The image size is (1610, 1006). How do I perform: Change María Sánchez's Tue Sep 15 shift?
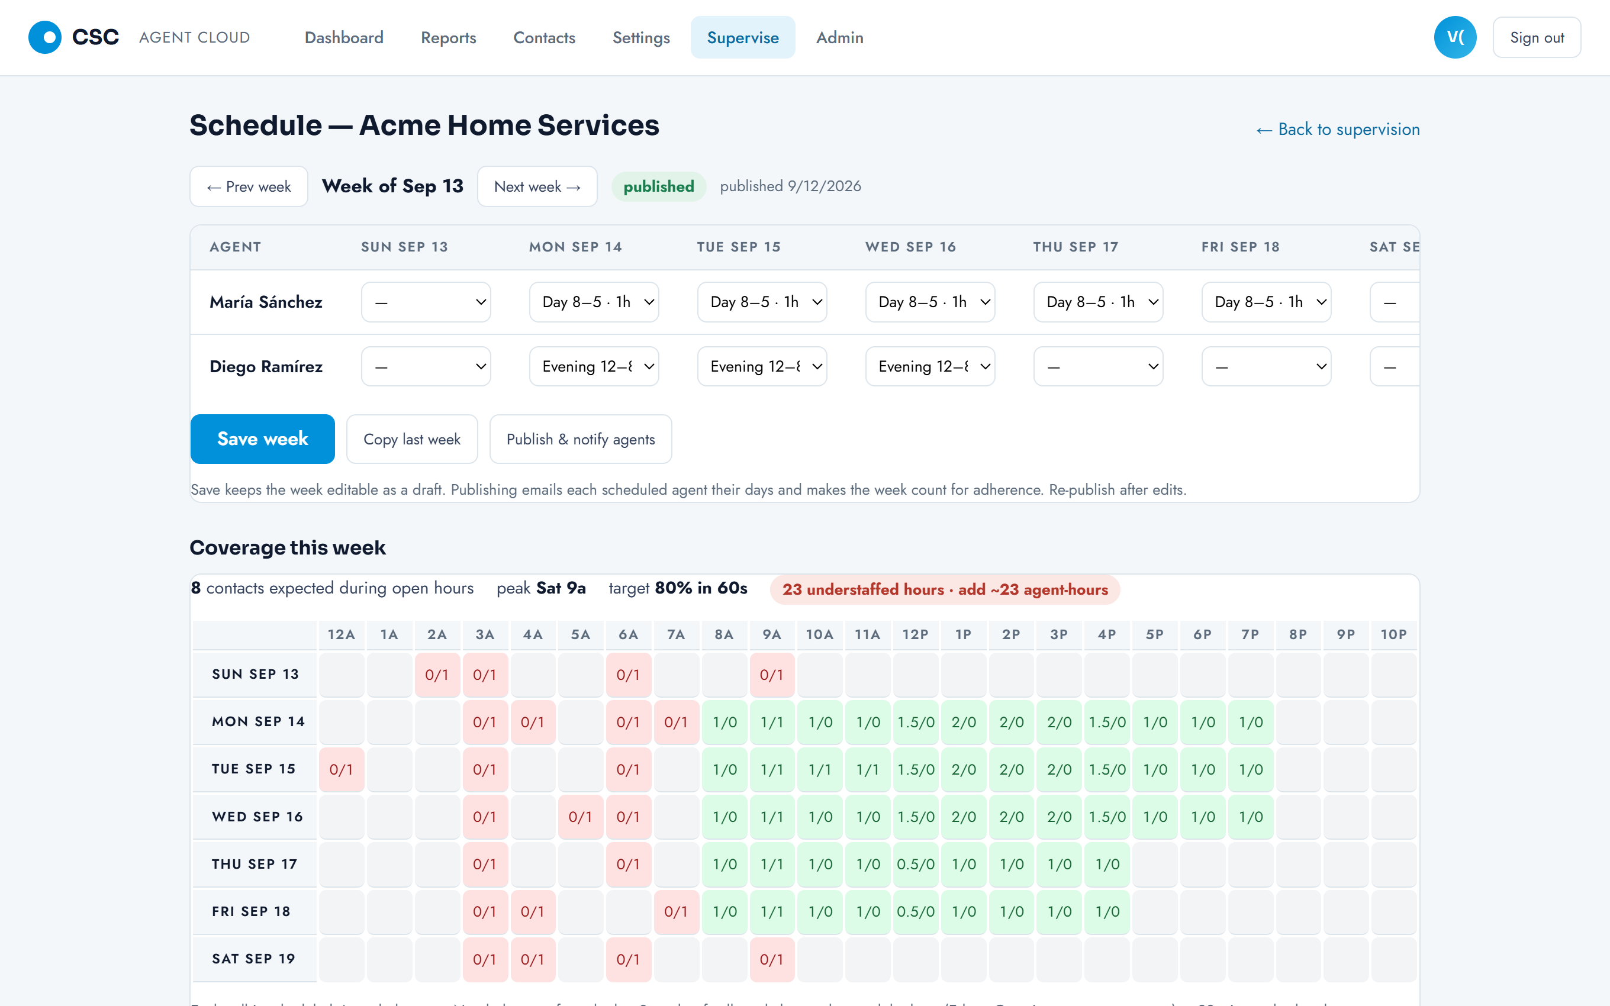(762, 302)
